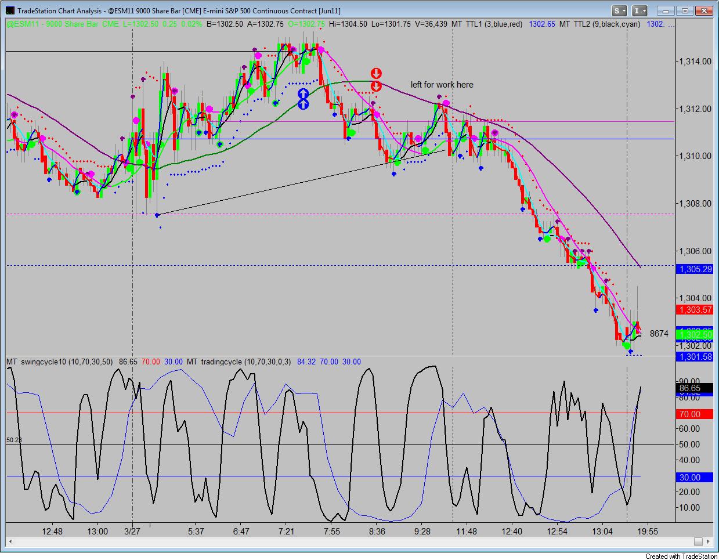Select the MT TTL1 (3,blue,red) indicator label

coord(487,24)
